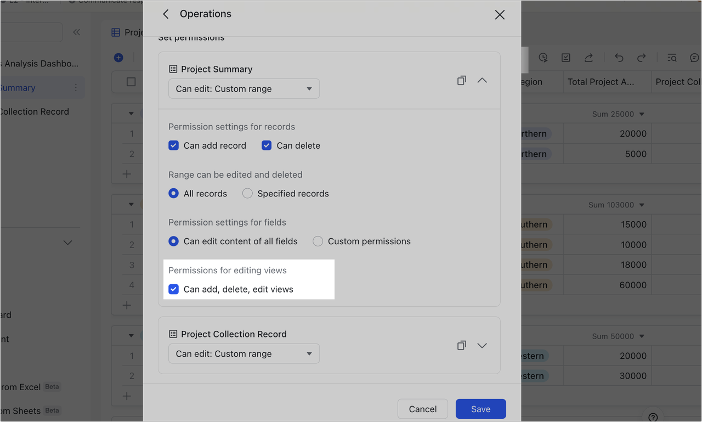The width and height of the screenshot is (702, 422).
Task: Click Total Project A... column header
Action: (607, 82)
